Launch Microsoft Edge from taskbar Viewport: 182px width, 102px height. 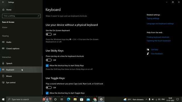pyautogui.click(x=69, y=99)
